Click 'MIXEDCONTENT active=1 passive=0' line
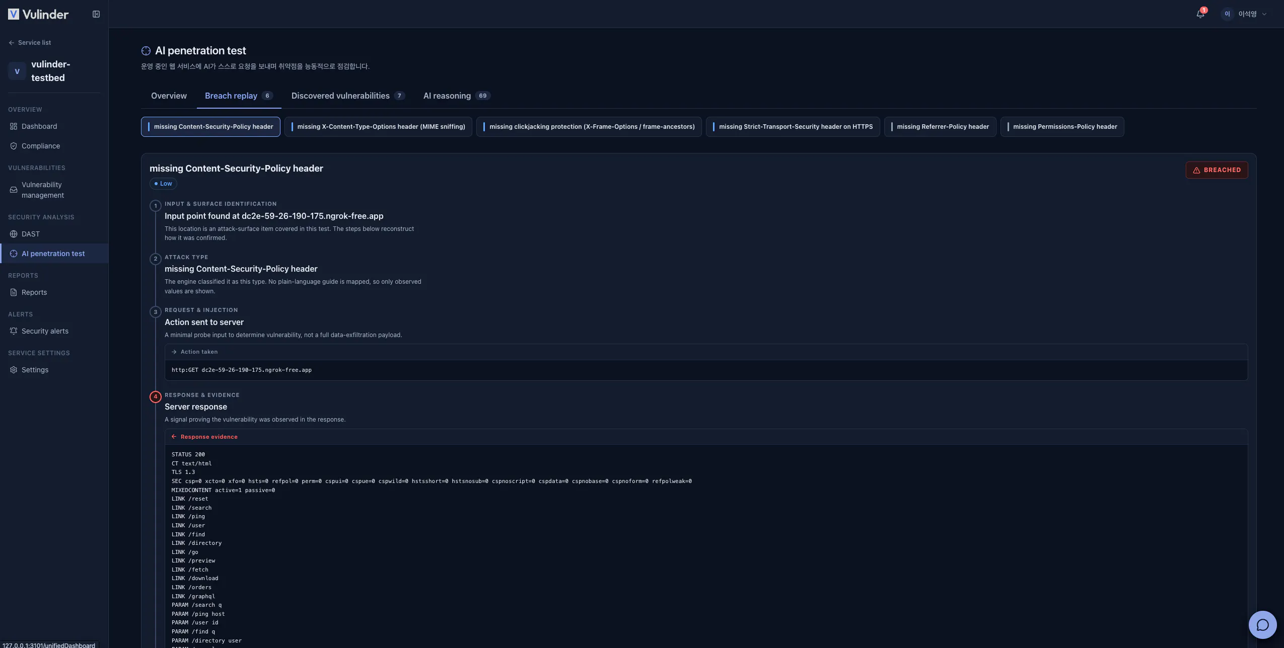 [223, 491]
